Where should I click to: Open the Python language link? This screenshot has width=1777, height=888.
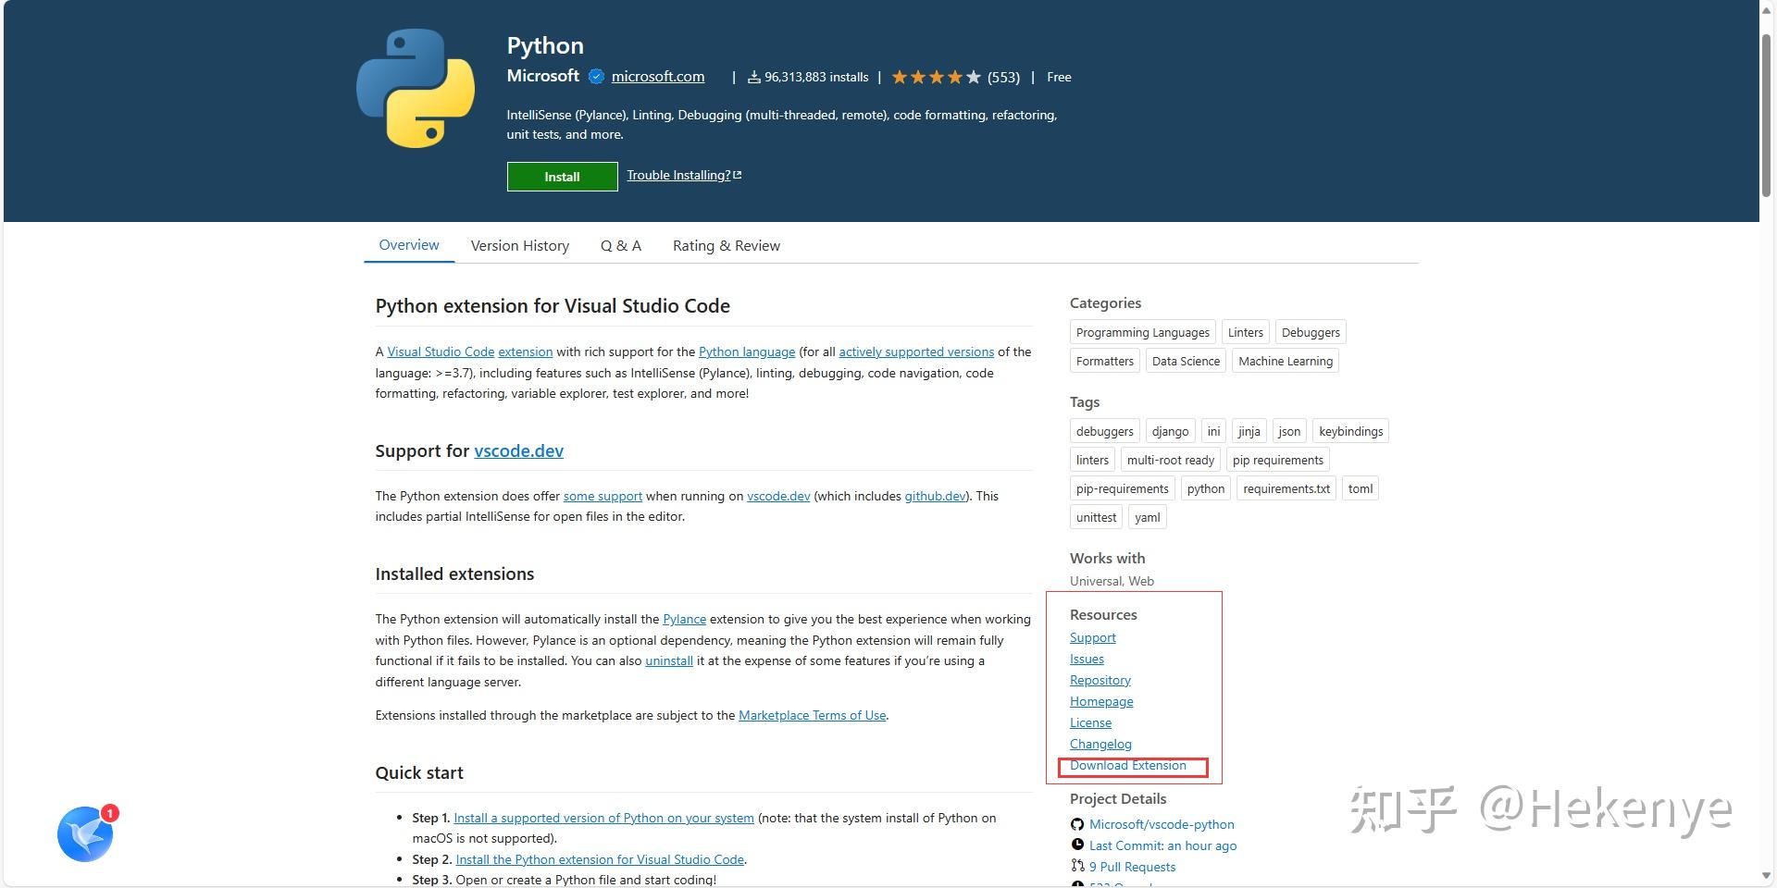[747, 351]
